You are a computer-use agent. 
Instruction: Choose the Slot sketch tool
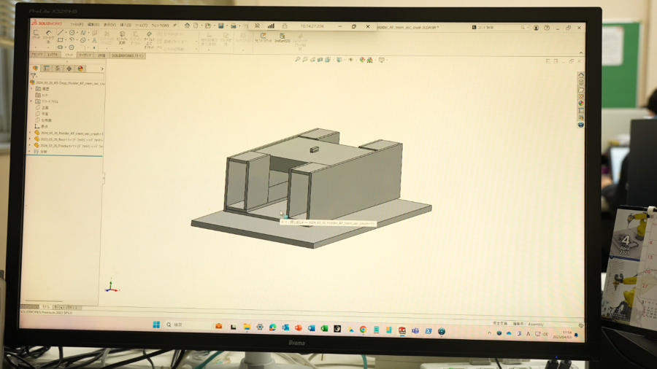pos(60,47)
